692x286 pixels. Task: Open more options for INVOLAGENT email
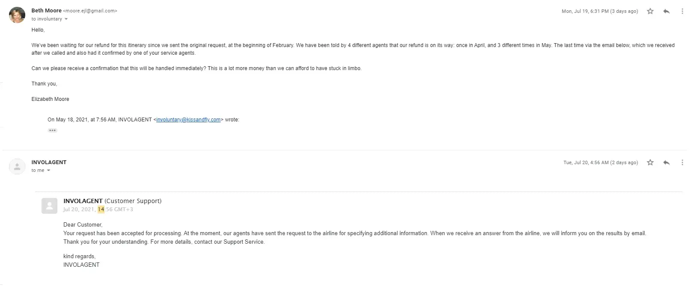pos(682,162)
